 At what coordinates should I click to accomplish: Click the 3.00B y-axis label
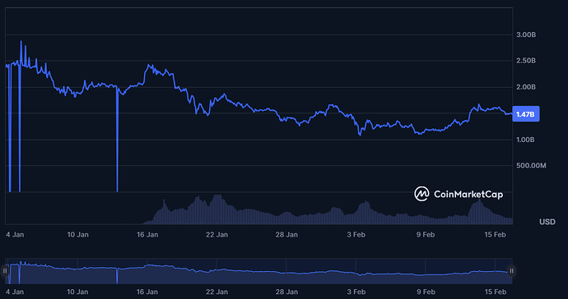point(526,34)
